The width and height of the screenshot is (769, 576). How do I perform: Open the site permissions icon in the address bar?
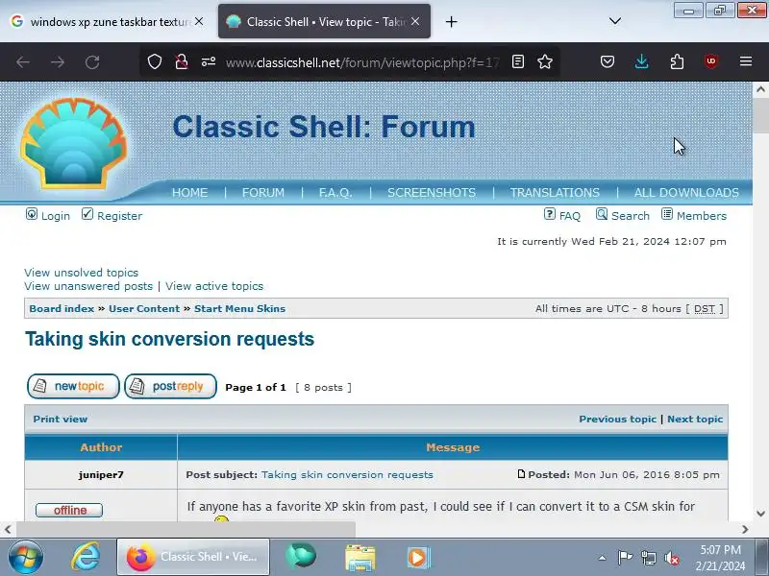tap(209, 61)
